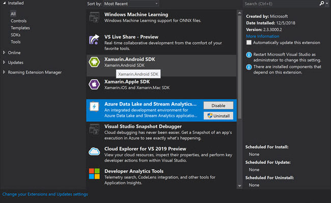Viewport: 331px width, 203px height.
Task: Click the Uninstall button
Action: [218, 116]
